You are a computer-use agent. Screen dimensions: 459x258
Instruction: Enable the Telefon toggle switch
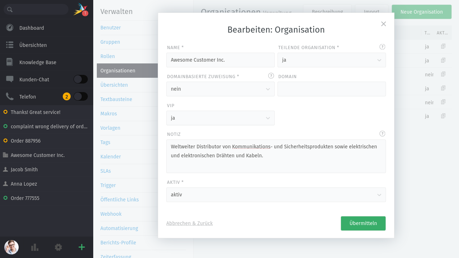[80, 96]
